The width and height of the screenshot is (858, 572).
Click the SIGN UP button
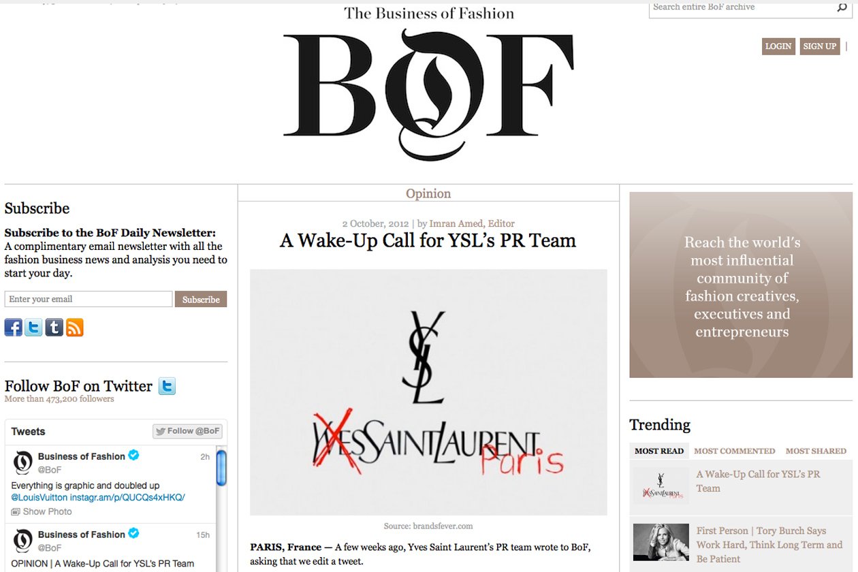(820, 46)
